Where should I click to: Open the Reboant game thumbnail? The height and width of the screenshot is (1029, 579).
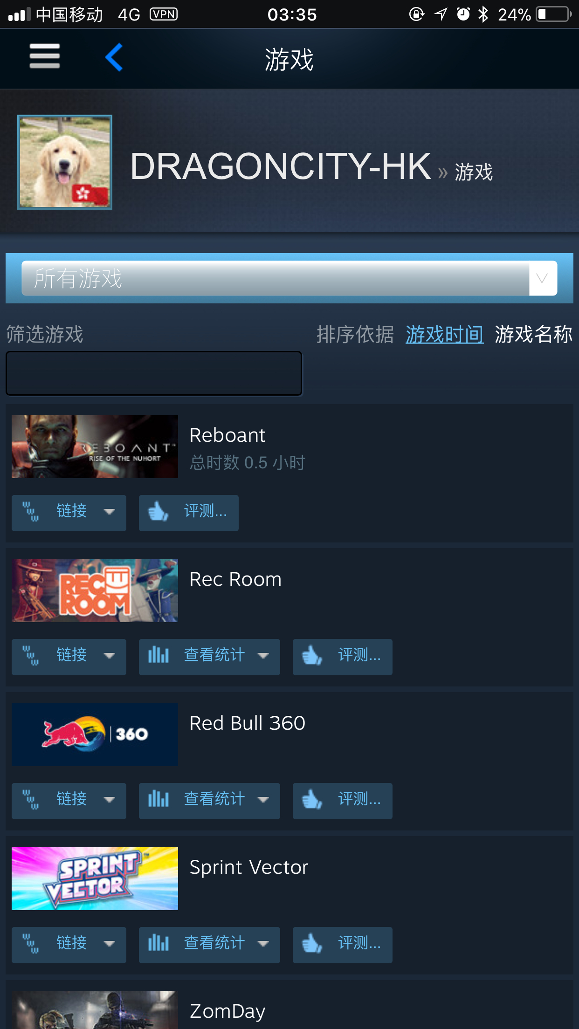(95, 446)
